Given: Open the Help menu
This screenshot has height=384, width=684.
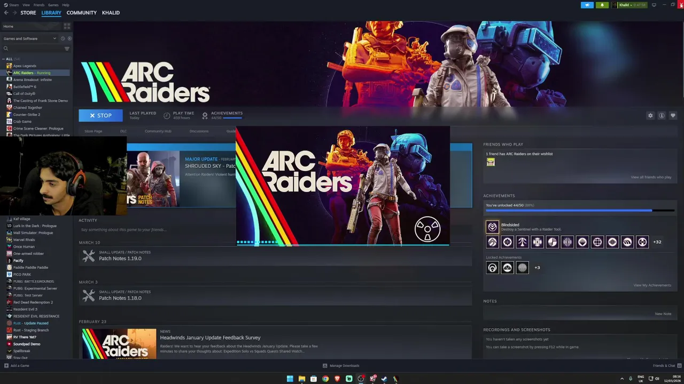Looking at the screenshot, I should point(65,5).
